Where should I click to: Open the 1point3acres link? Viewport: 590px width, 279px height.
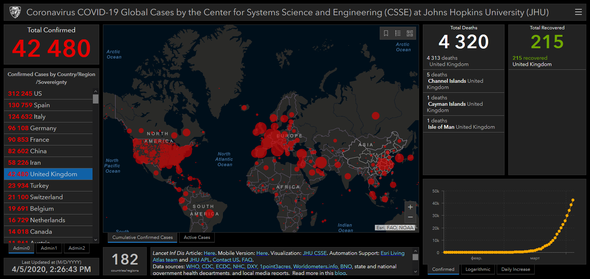coord(275,266)
